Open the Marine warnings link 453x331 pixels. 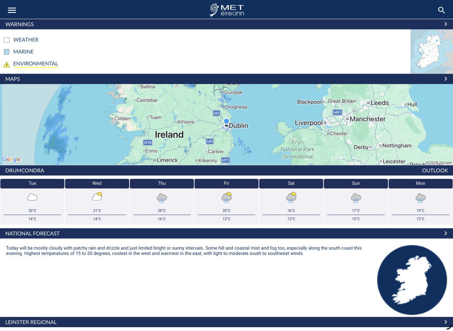tap(23, 52)
